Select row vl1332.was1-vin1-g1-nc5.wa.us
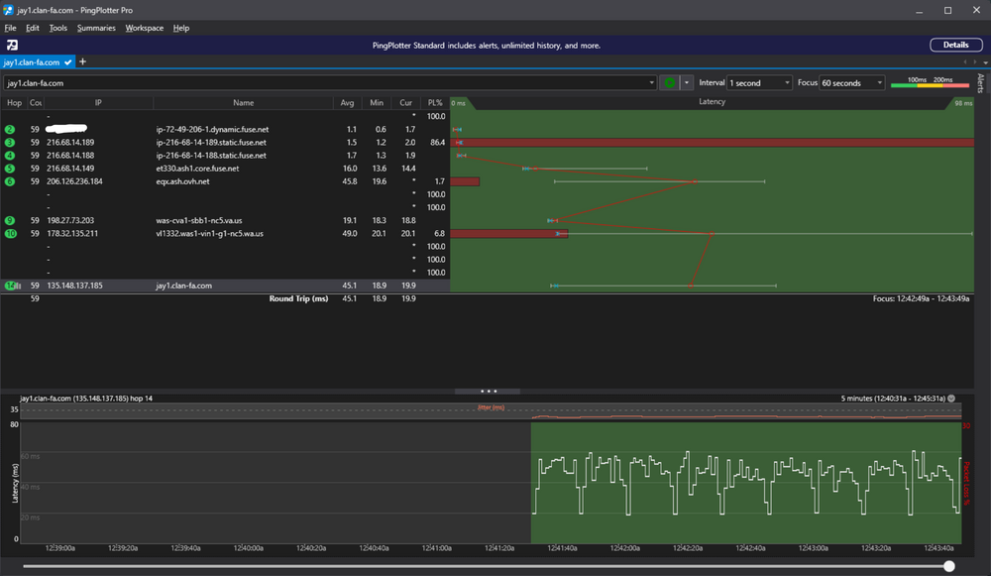This screenshot has width=991, height=576. [x=225, y=233]
